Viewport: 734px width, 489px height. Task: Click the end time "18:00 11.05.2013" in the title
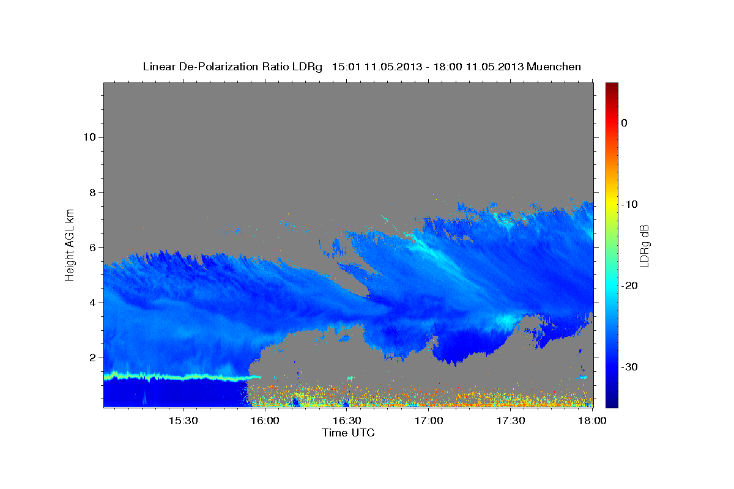(x=478, y=67)
